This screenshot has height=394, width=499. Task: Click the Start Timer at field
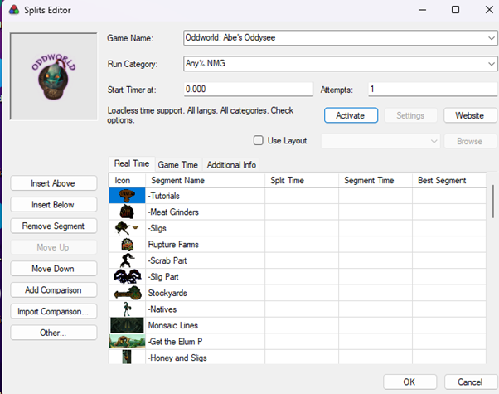click(249, 90)
